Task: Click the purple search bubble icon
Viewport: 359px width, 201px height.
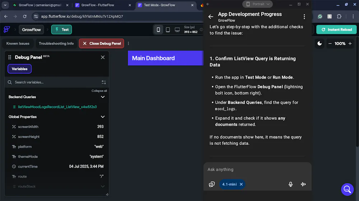Action: (x=347, y=189)
